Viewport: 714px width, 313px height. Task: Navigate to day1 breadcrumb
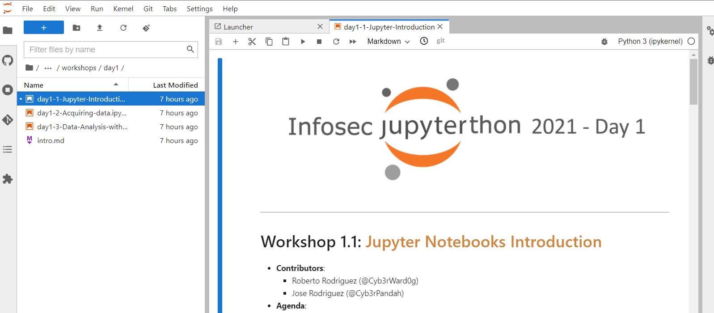pyautogui.click(x=111, y=68)
